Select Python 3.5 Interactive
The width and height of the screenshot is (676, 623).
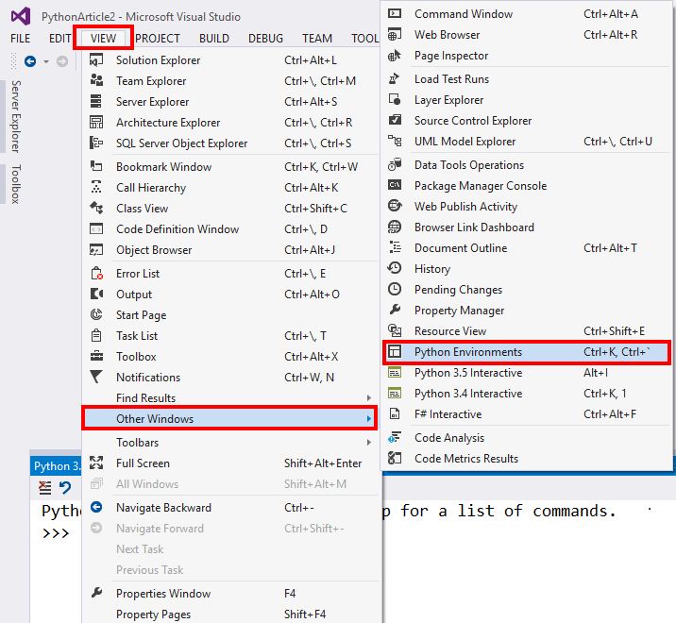[526, 373]
